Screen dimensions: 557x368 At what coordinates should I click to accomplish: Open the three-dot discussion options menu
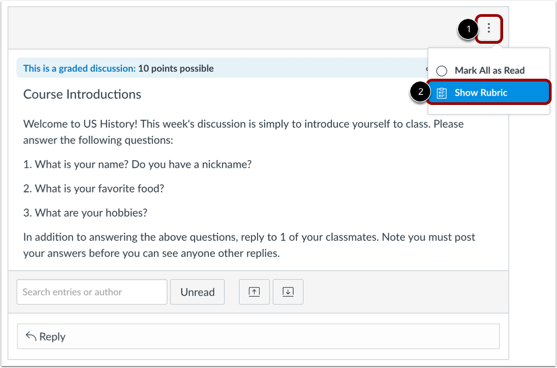(489, 28)
